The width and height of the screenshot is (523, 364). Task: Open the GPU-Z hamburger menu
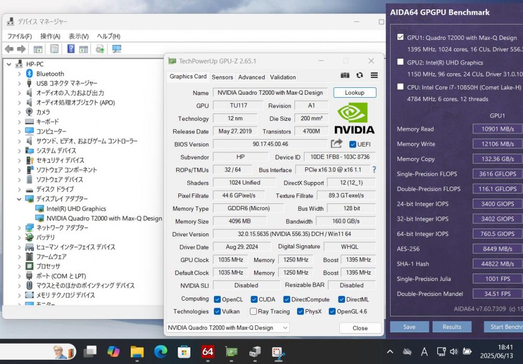coord(374,75)
